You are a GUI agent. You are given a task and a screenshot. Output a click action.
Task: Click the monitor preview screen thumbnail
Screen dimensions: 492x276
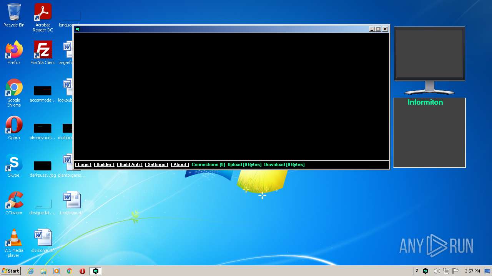pyautogui.click(x=429, y=53)
